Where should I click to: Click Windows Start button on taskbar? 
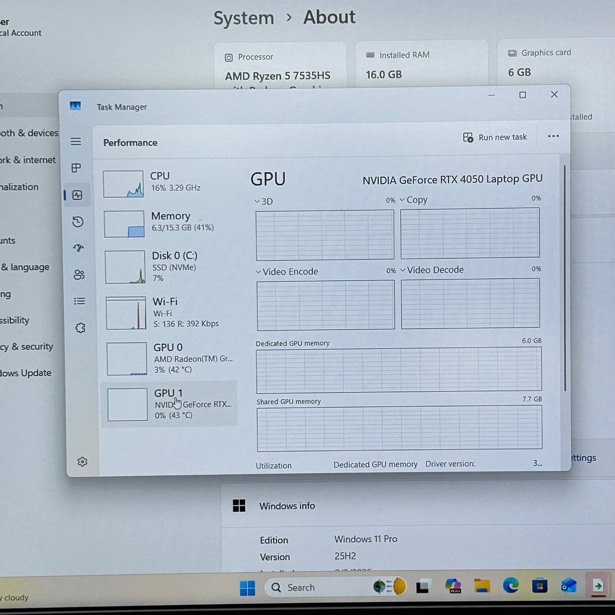click(248, 588)
